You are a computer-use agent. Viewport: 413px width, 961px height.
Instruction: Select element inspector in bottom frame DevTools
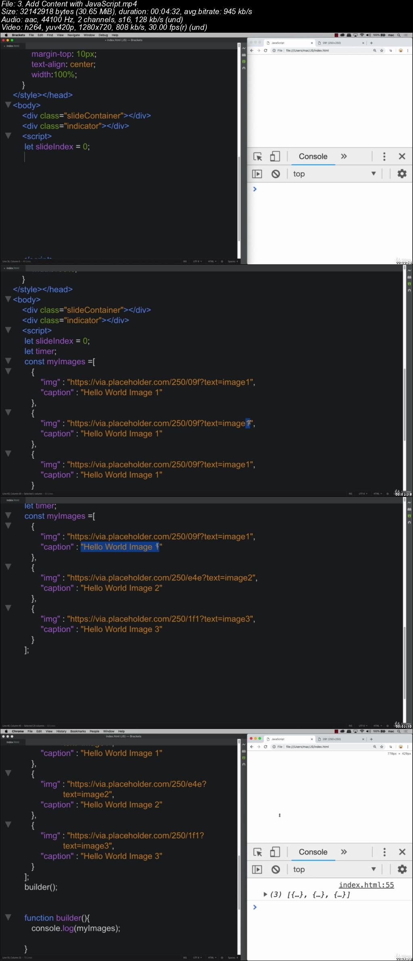click(x=258, y=852)
